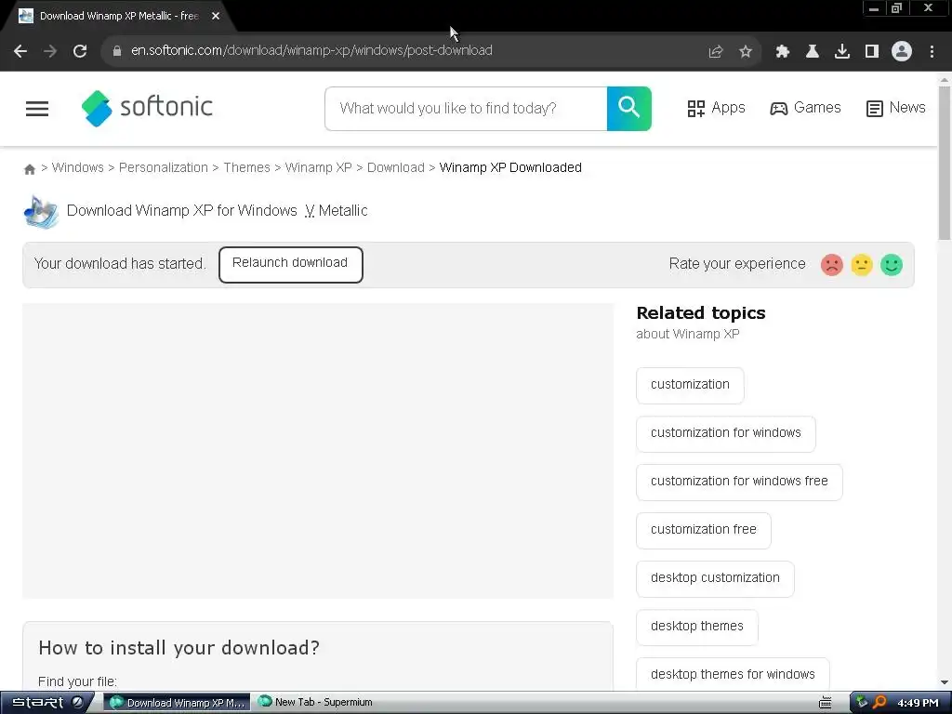
Task: Select desktop customization topic tag
Action: [715, 578]
